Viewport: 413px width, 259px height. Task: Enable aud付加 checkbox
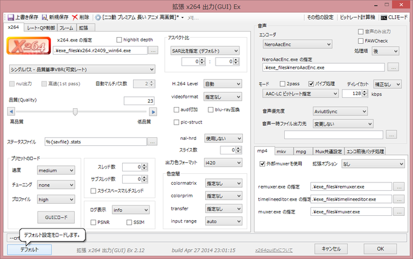[x=176, y=109]
